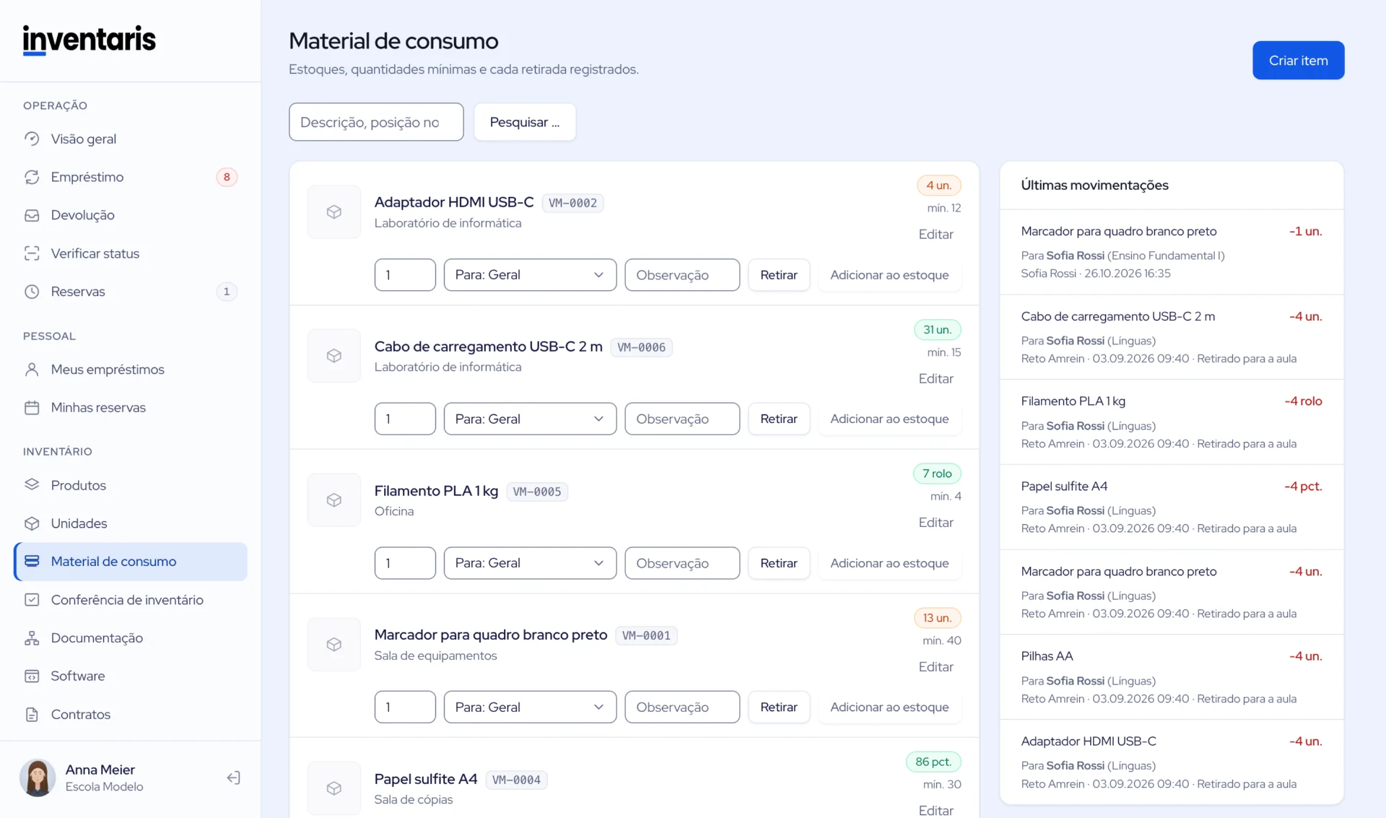Click the Verificar status scan icon

tap(32, 253)
